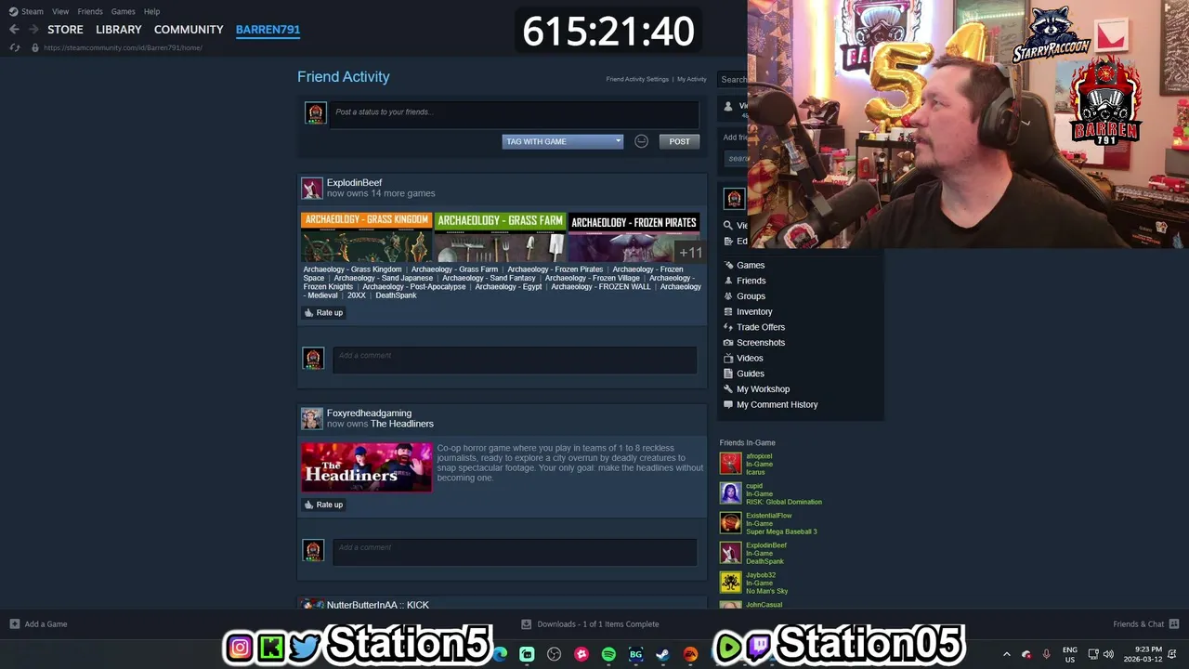Switch to the COMMUNITY tab
The height and width of the screenshot is (669, 1189).
189,30
